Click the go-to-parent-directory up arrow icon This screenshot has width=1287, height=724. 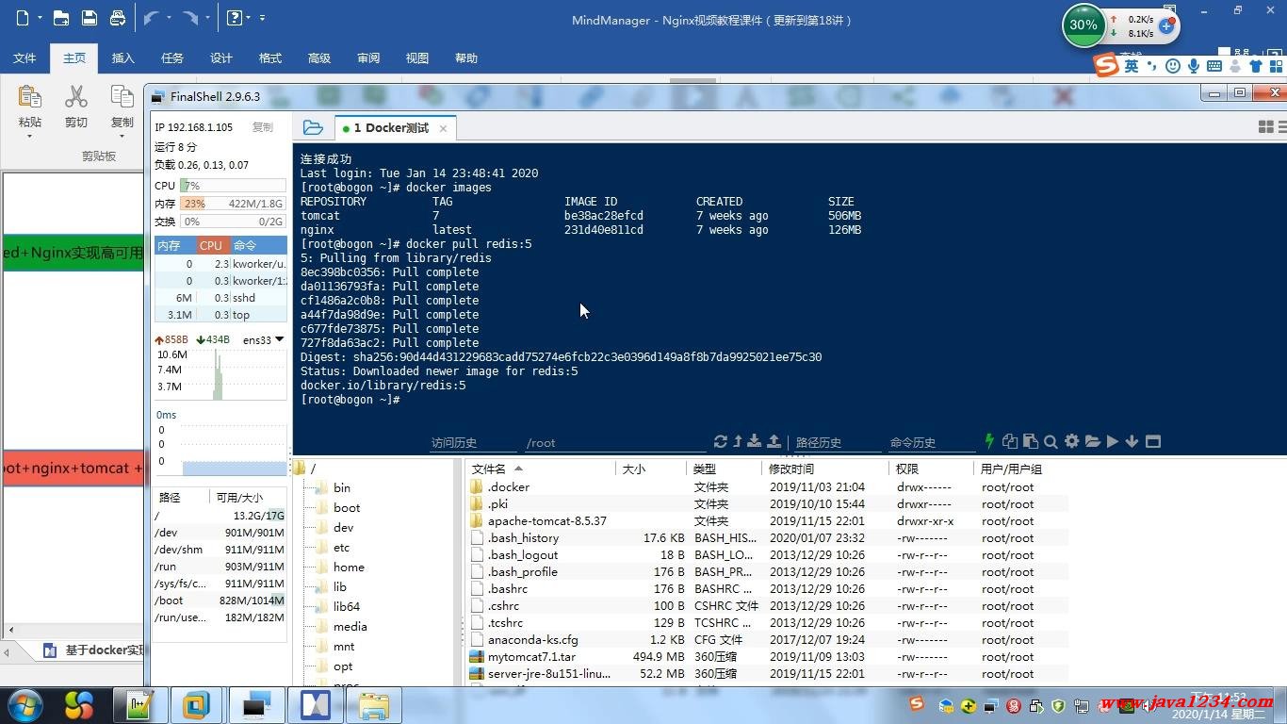pos(738,441)
